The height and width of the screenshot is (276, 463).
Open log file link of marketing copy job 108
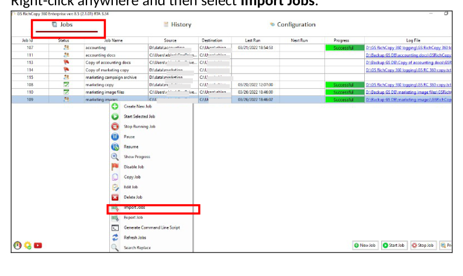[x=409, y=85]
